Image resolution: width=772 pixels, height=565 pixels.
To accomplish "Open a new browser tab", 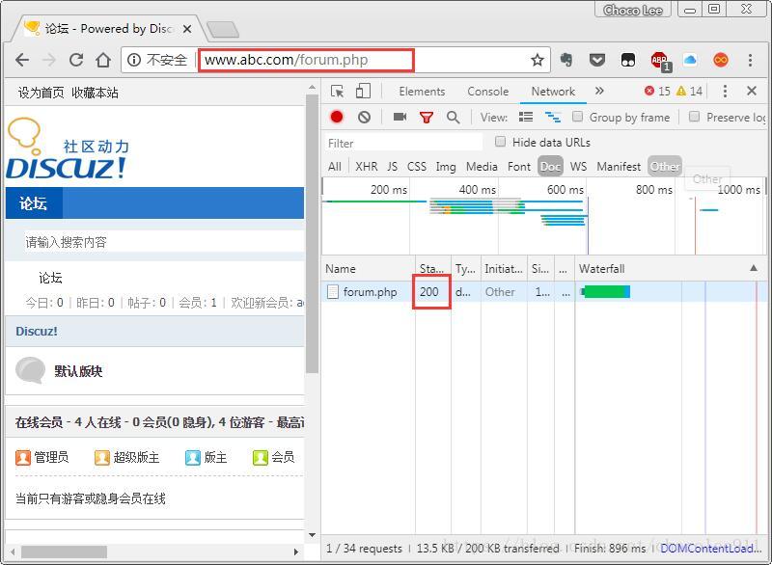I will point(223,30).
